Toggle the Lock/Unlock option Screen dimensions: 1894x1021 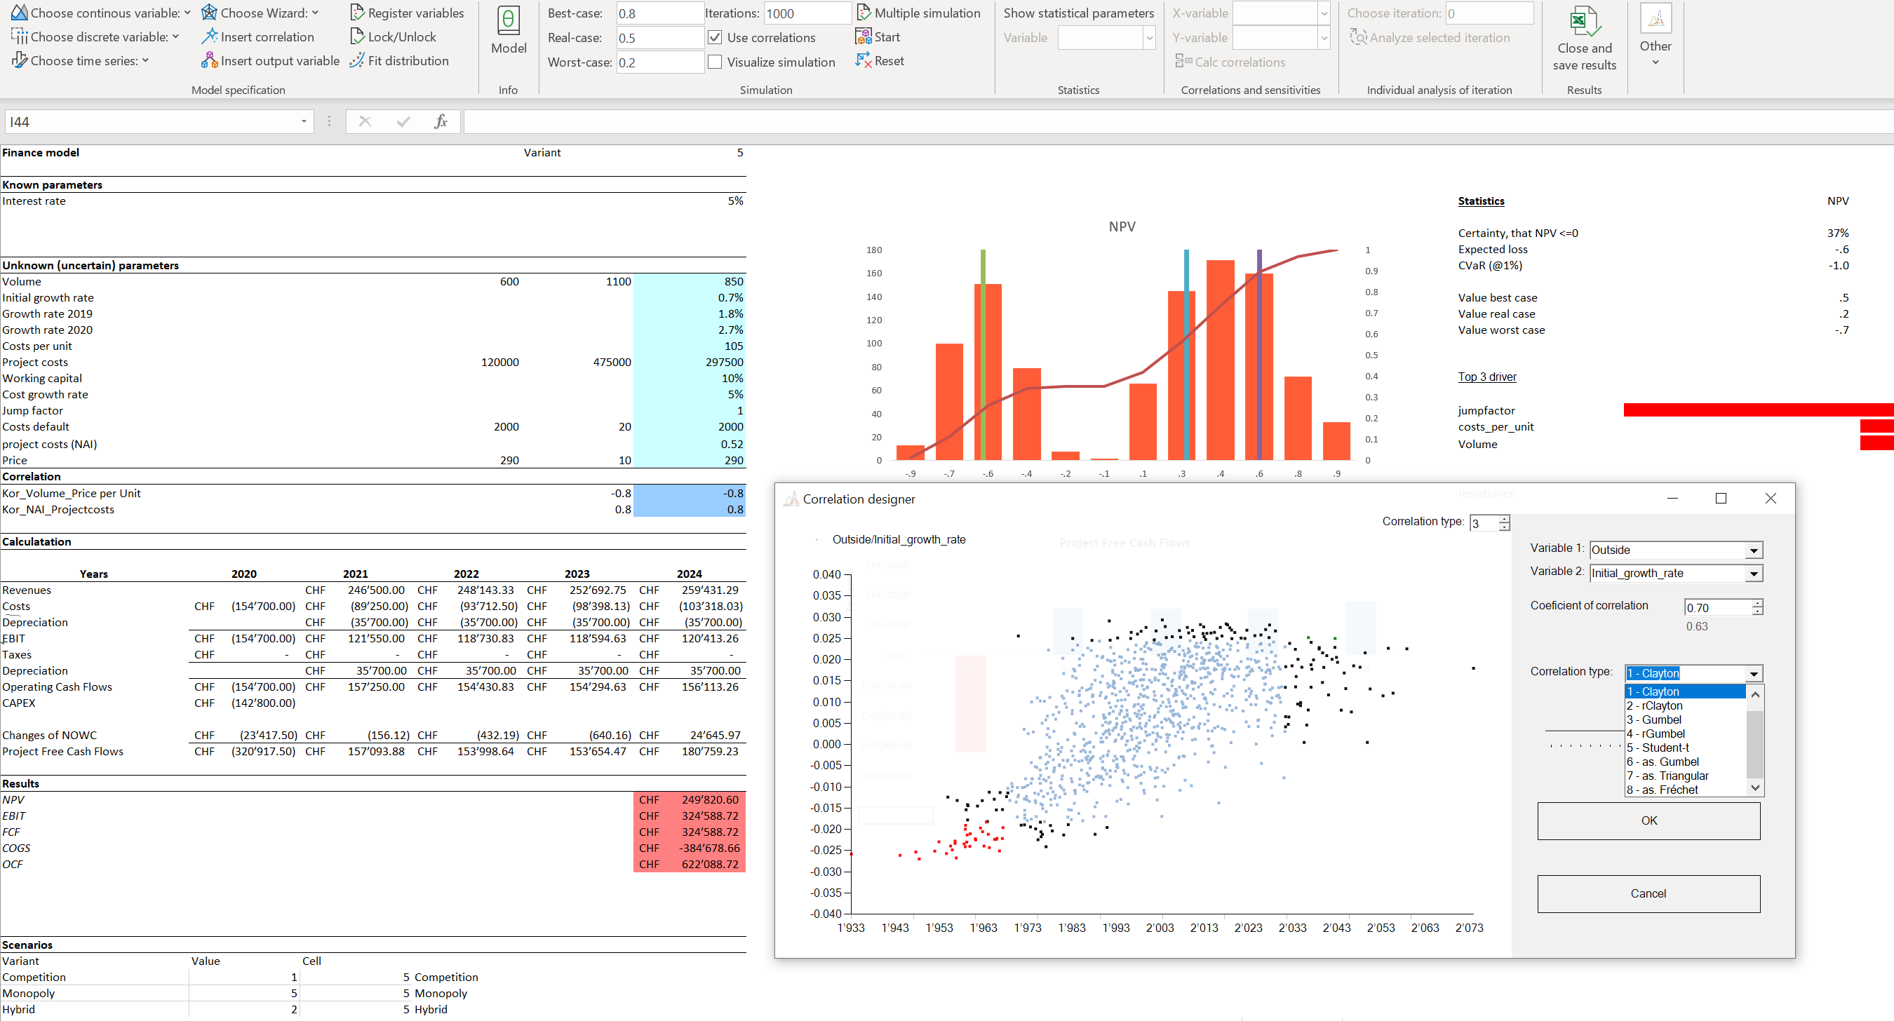[x=394, y=36]
